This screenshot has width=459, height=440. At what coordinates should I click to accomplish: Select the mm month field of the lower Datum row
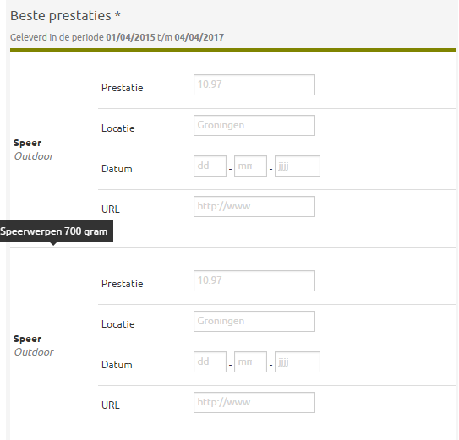tap(250, 362)
